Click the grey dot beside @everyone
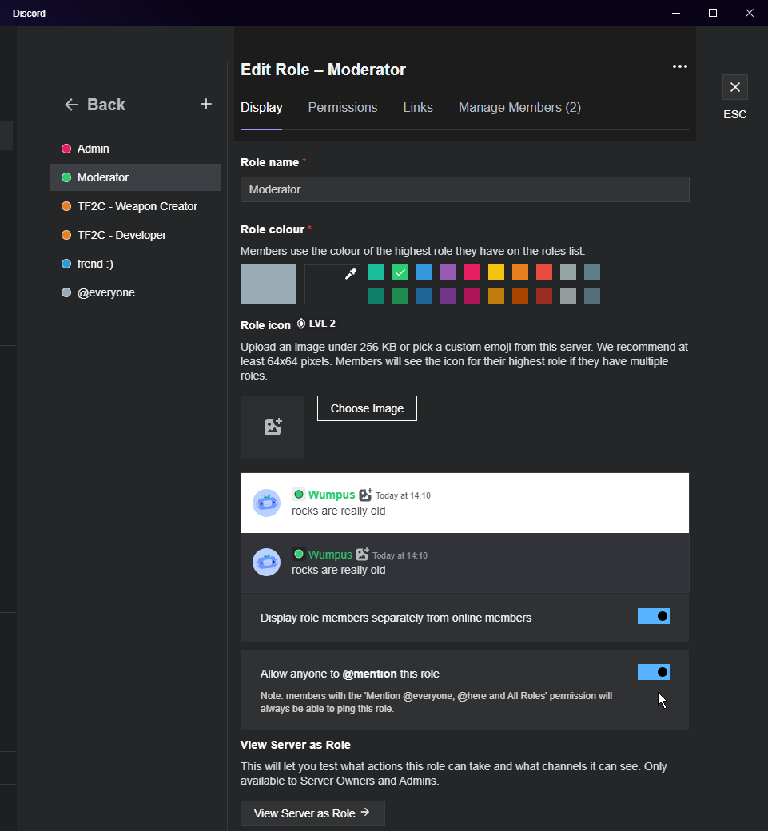This screenshot has height=831, width=768. (x=66, y=292)
